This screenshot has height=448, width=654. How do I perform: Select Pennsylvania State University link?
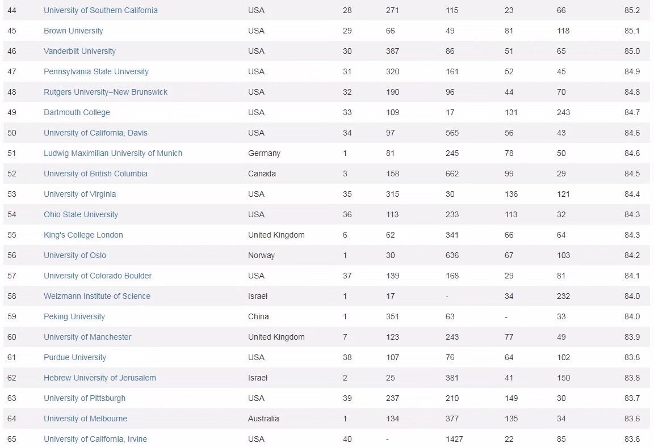pos(96,71)
